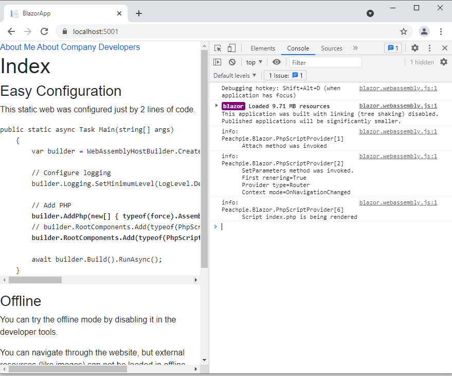
Task: Click 'Attach method was invoked' log text
Action: (284, 146)
